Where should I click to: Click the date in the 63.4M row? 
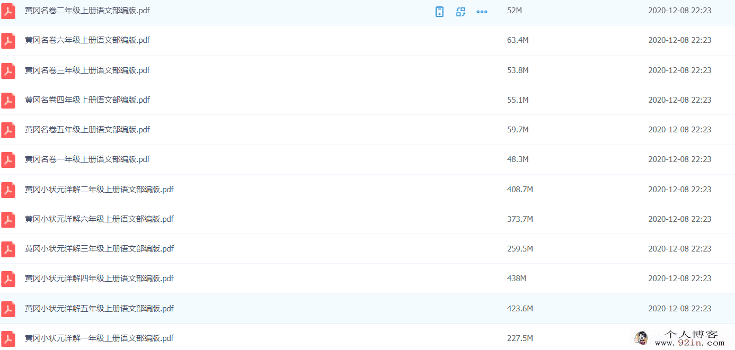680,40
